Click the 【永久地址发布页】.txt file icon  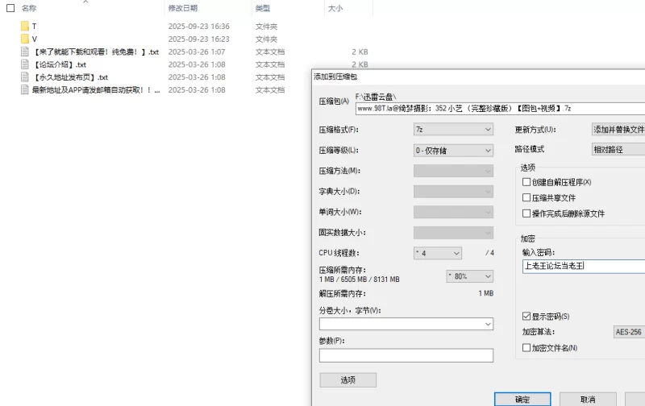(x=25, y=77)
